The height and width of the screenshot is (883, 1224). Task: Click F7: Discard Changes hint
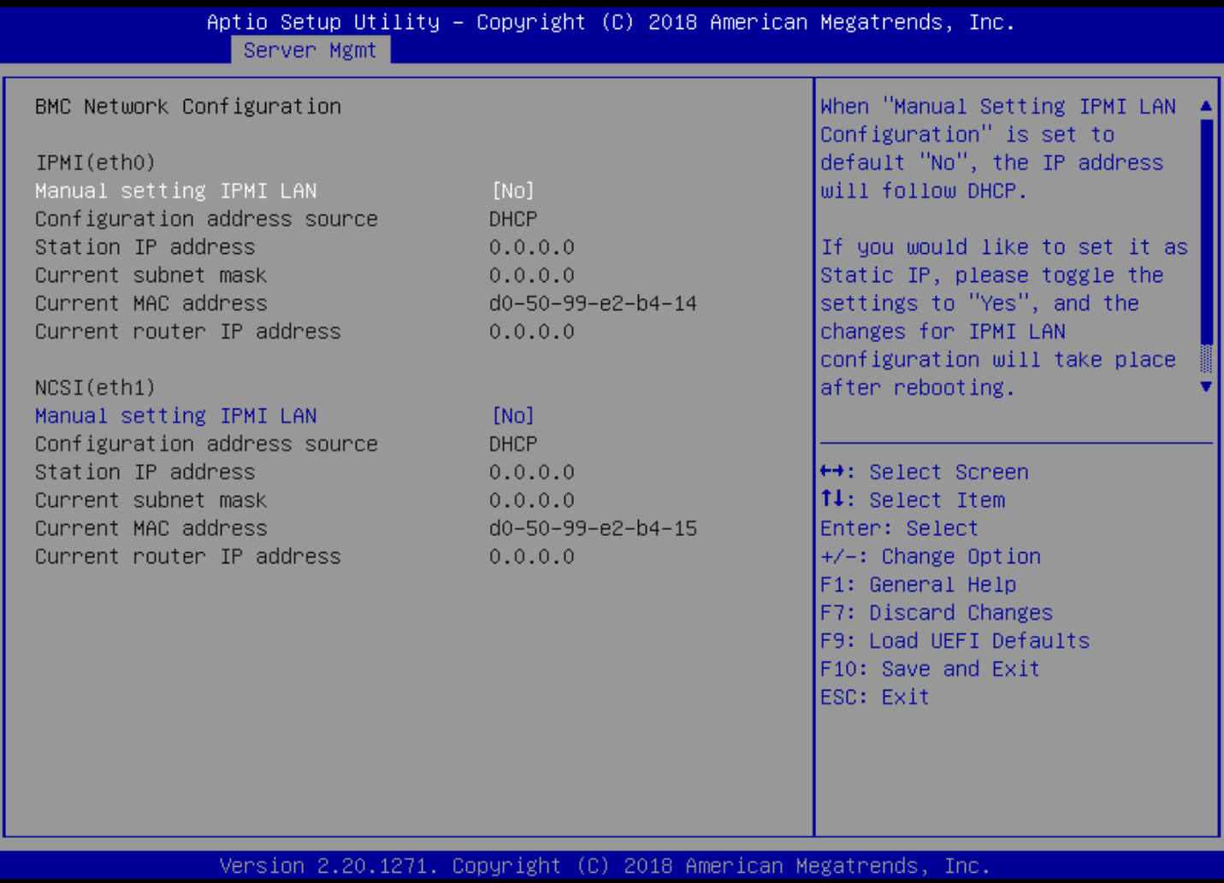936,613
